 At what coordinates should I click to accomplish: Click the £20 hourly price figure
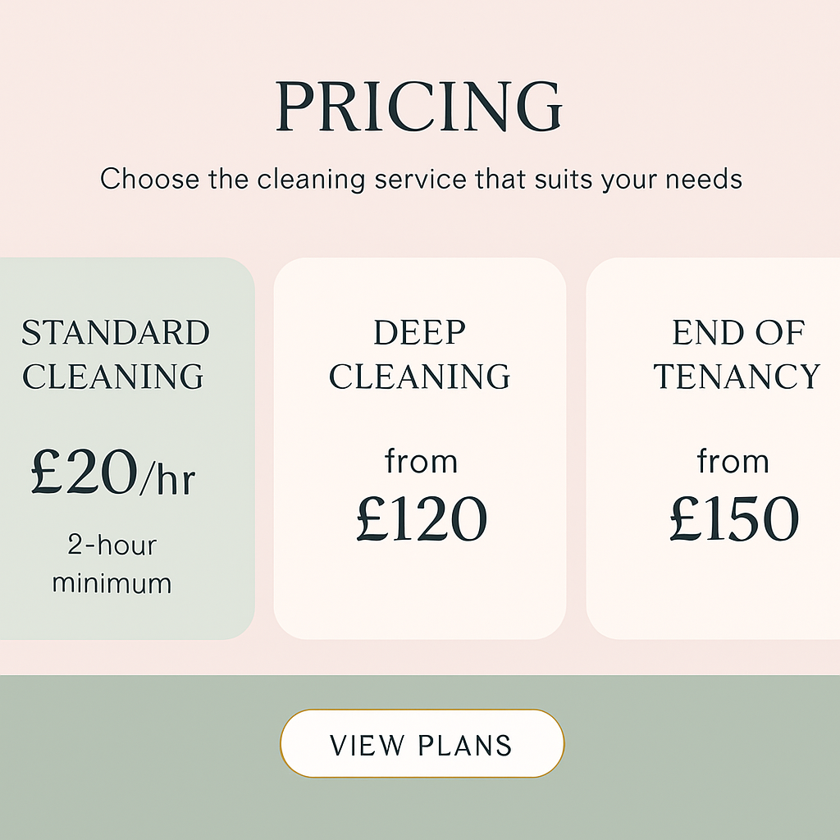click(84, 473)
